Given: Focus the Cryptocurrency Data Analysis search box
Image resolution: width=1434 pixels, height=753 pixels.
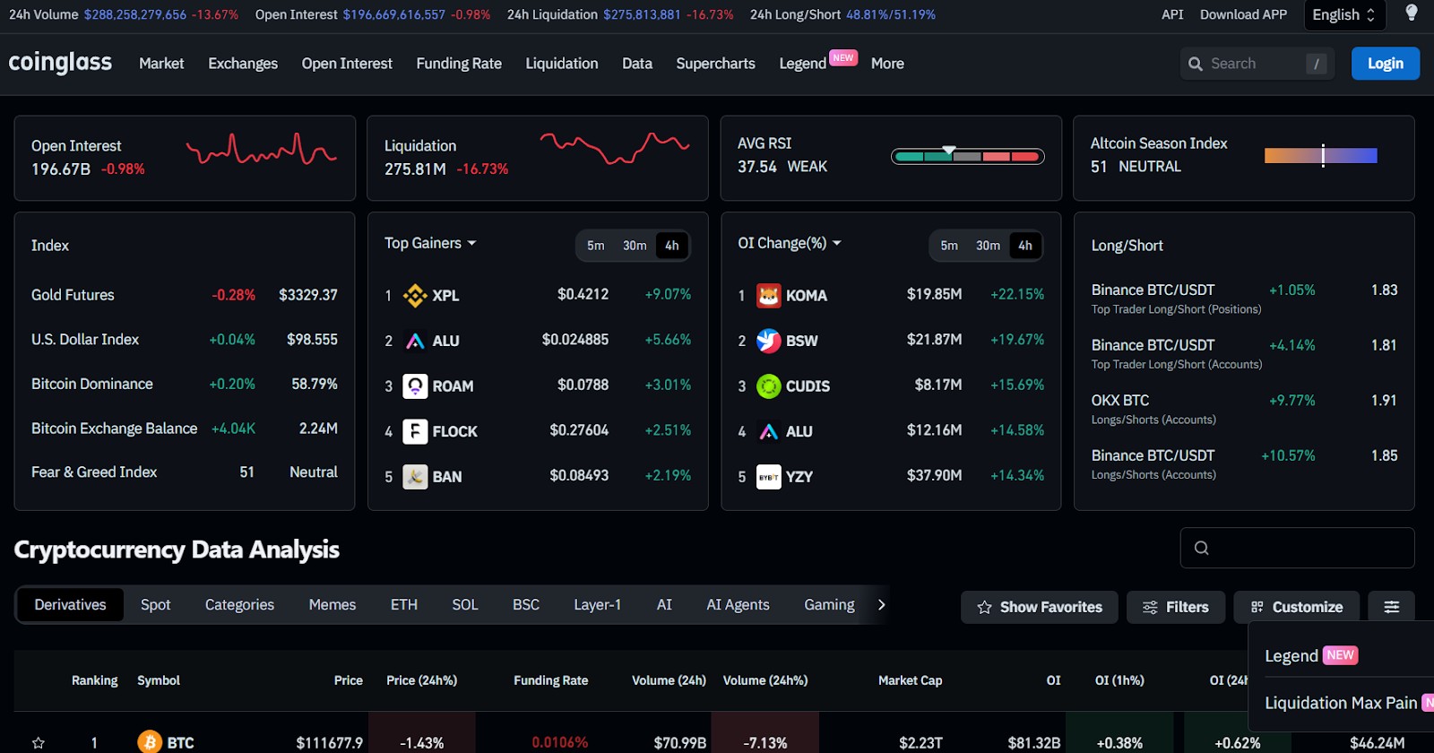Looking at the screenshot, I should click(x=1298, y=548).
